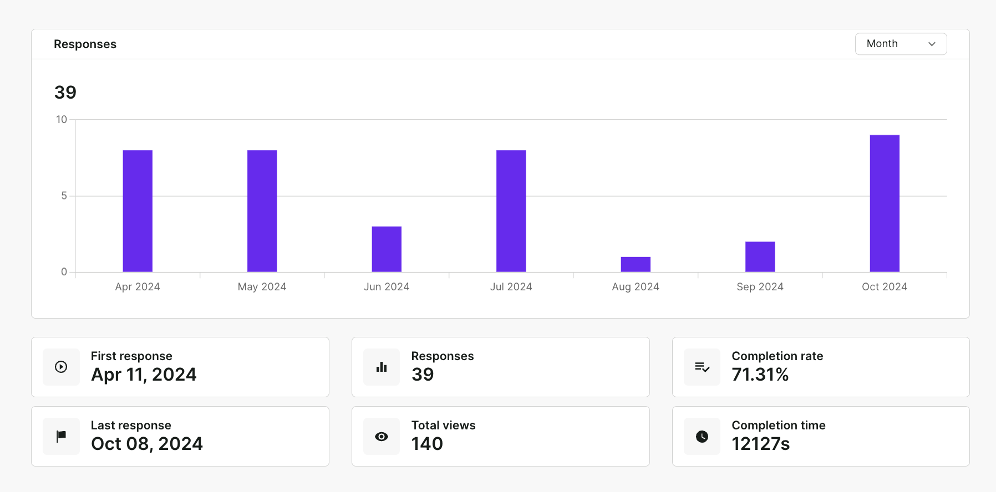The image size is (996, 492).
Task: Click the Aug 2024 axis label
Action: click(x=636, y=286)
